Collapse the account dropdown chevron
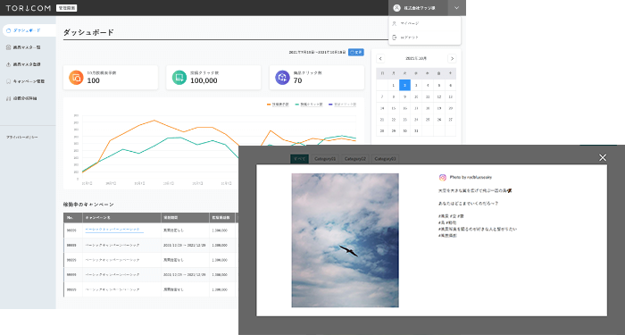This screenshot has height=335, width=625. click(x=457, y=8)
